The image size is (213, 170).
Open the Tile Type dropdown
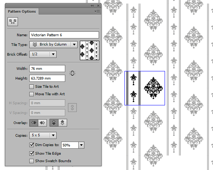[x=53, y=44]
